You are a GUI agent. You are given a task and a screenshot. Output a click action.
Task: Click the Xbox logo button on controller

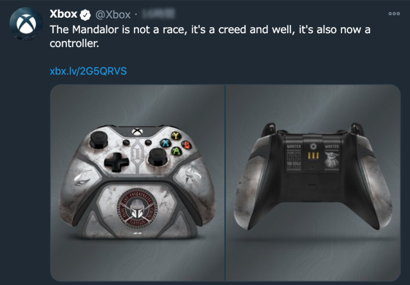pyautogui.click(x=136, y=131)
